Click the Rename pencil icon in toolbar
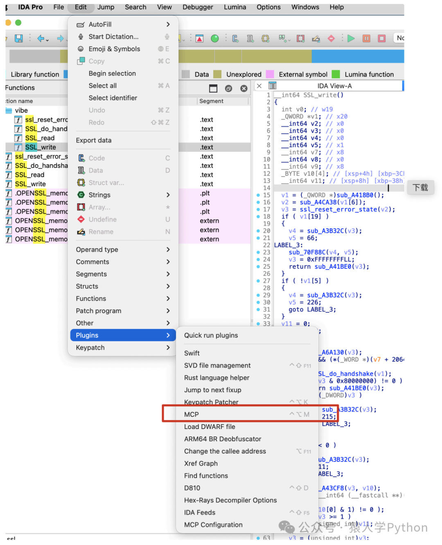 (x=316, y=39)
